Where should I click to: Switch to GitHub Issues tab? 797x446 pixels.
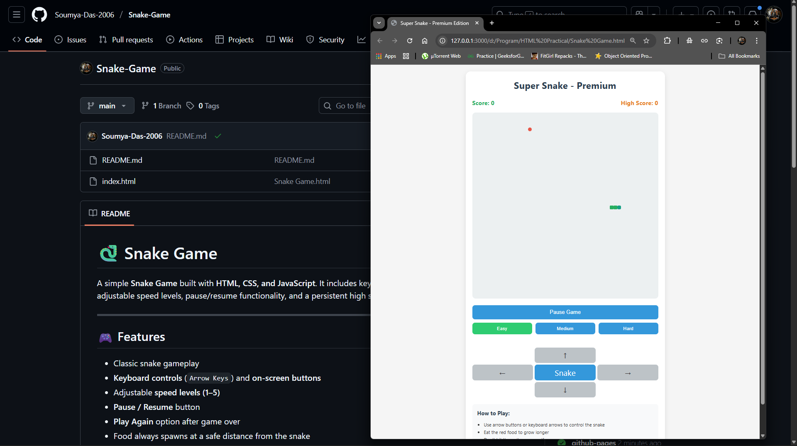click(71, 40)
